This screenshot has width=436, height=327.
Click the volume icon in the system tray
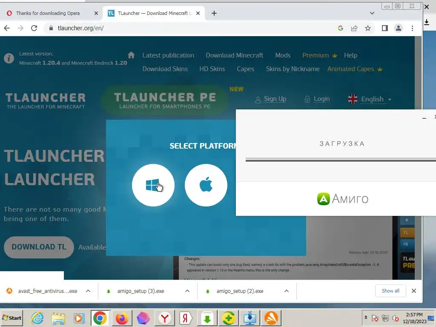[x=395, y=318]
